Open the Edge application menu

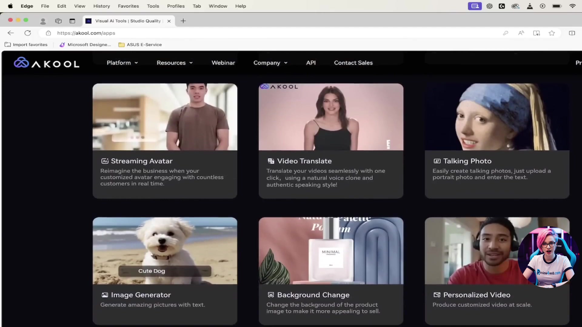point(27,6)
